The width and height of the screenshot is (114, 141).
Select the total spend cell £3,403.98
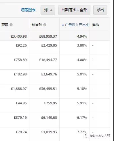tap(19, 36)
